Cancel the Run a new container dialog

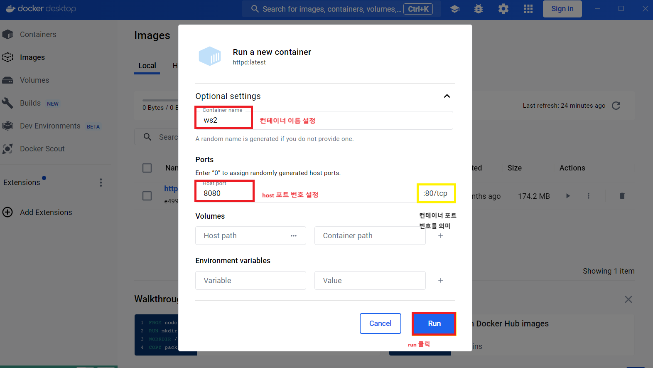click(381, 324)
